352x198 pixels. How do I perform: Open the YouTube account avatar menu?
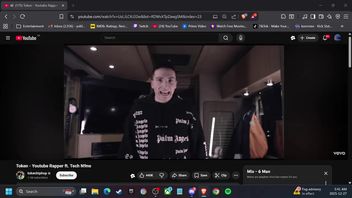pyautogui.click(x=337, y=38)
